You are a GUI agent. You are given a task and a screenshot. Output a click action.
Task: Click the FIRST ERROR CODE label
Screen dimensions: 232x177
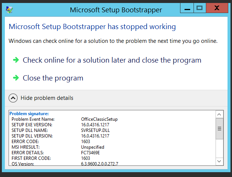pyautogui.click(x=31, y=158)
